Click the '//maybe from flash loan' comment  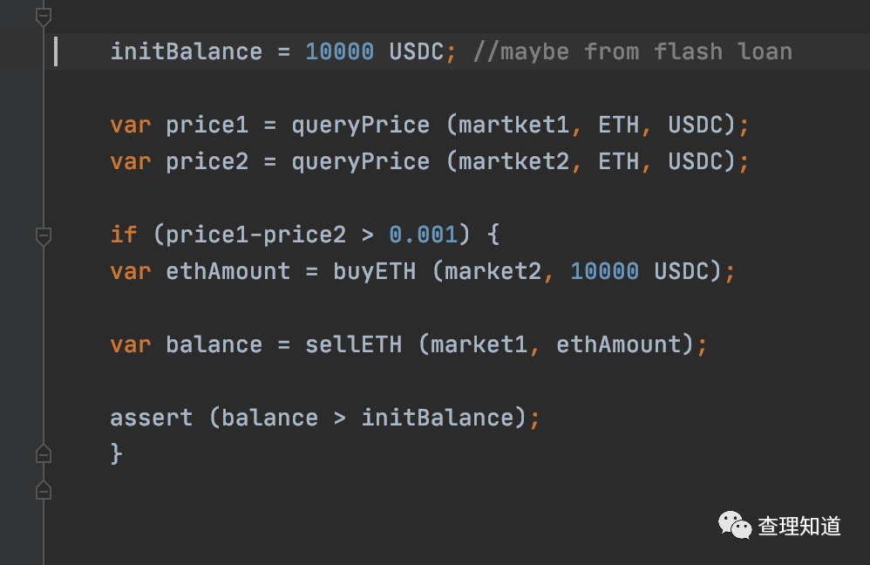click(633, 51)
